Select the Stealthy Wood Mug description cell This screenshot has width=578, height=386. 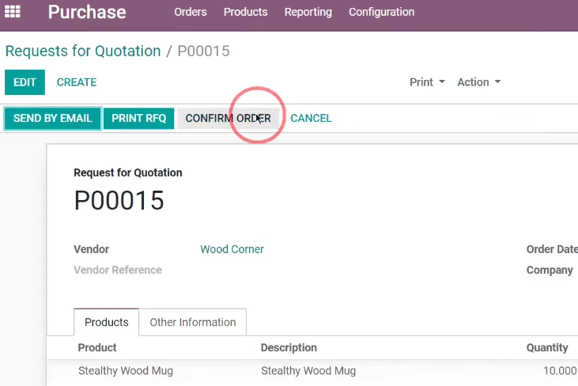[308, 371]
